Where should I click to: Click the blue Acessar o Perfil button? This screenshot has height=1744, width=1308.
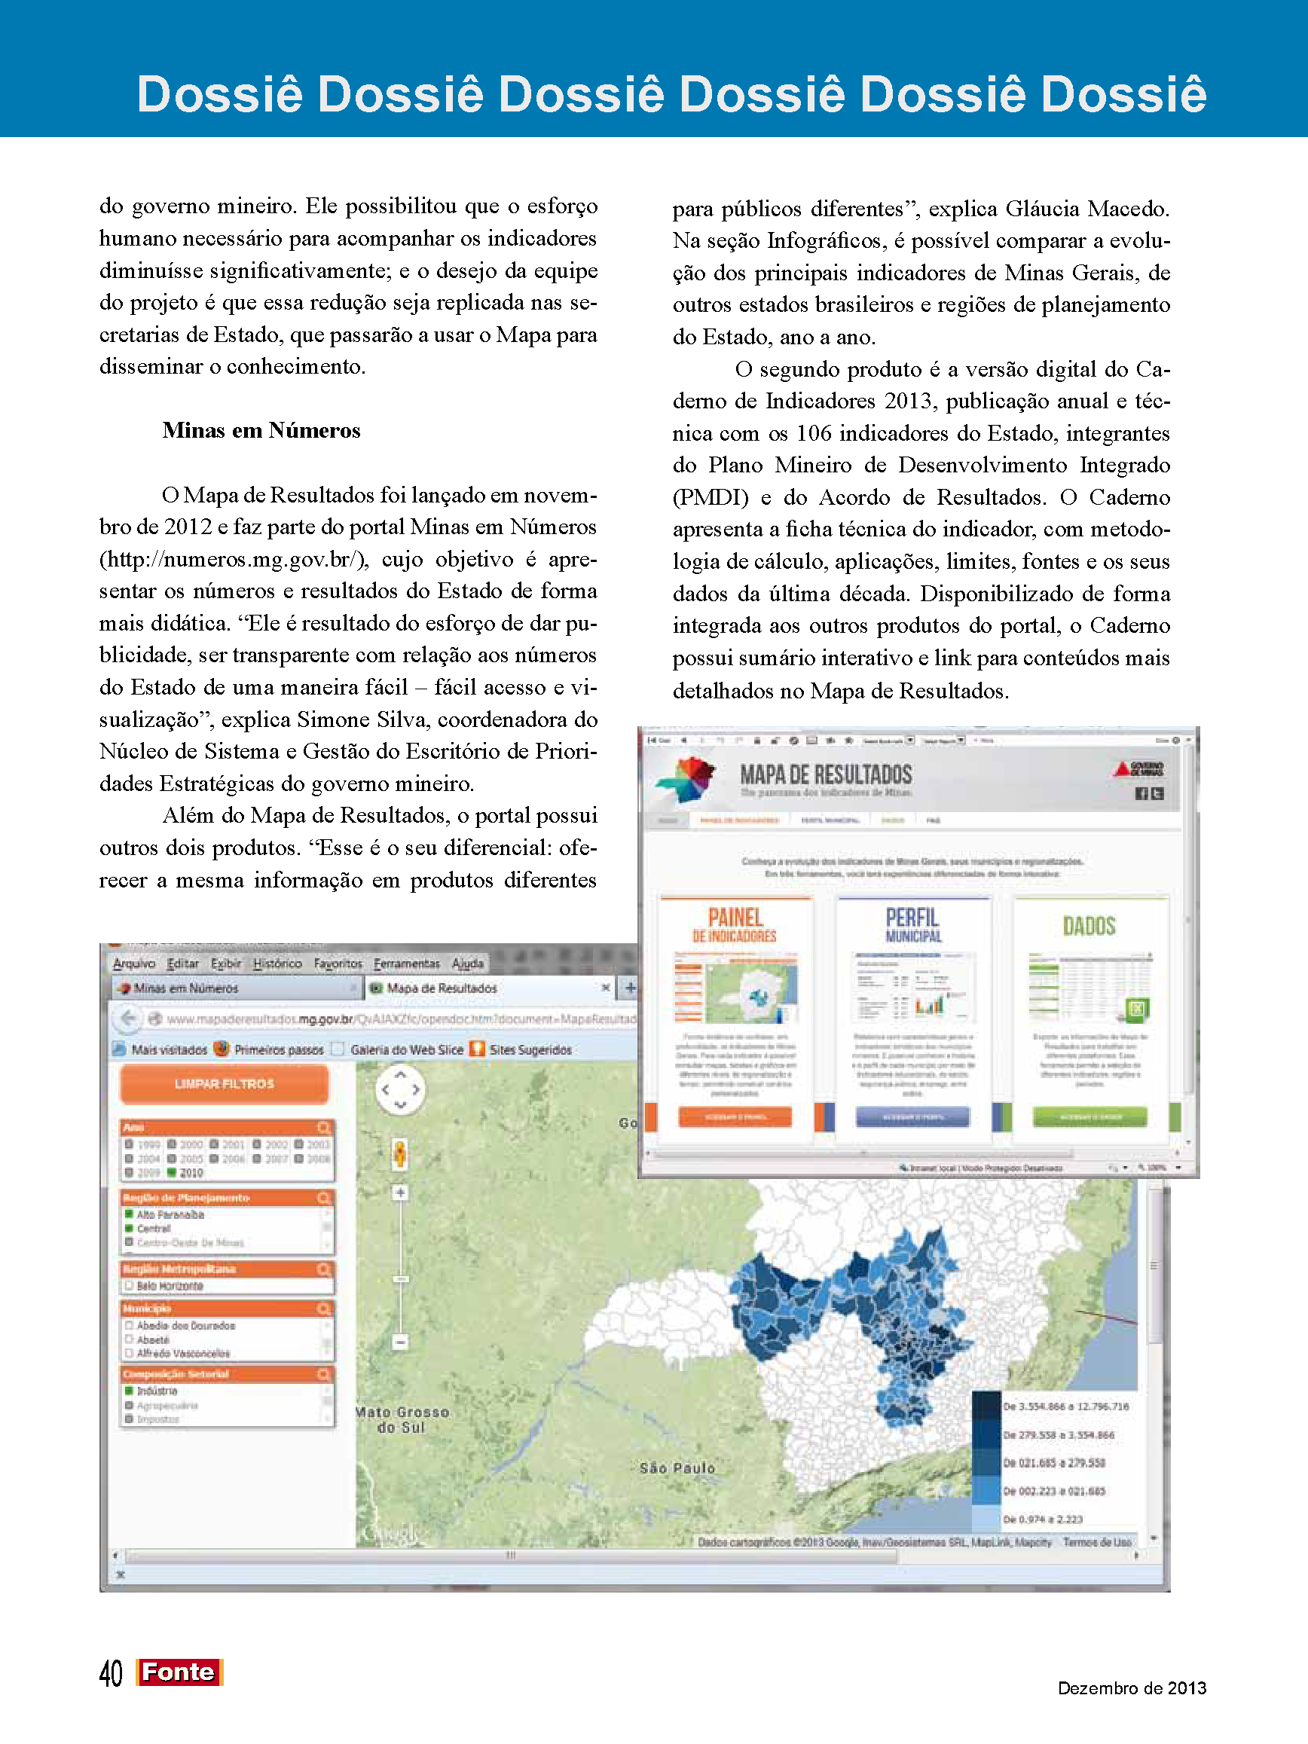click(913, 1116)
